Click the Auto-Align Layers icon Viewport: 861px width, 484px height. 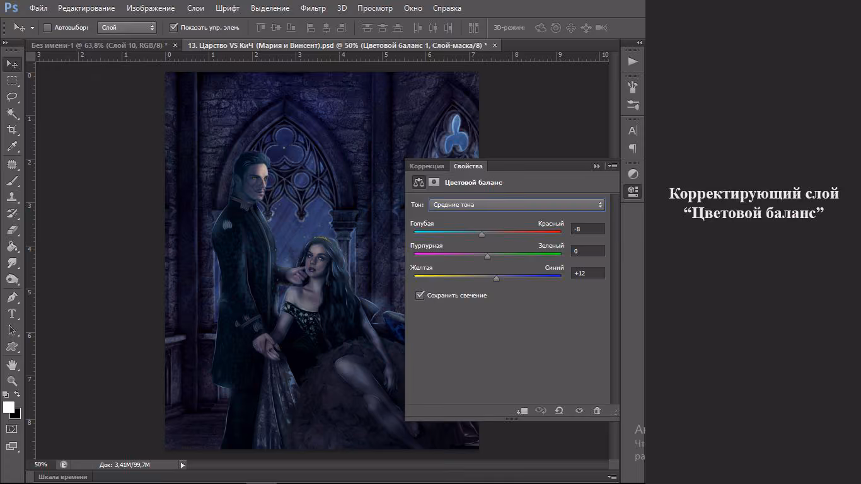(474, 28)
